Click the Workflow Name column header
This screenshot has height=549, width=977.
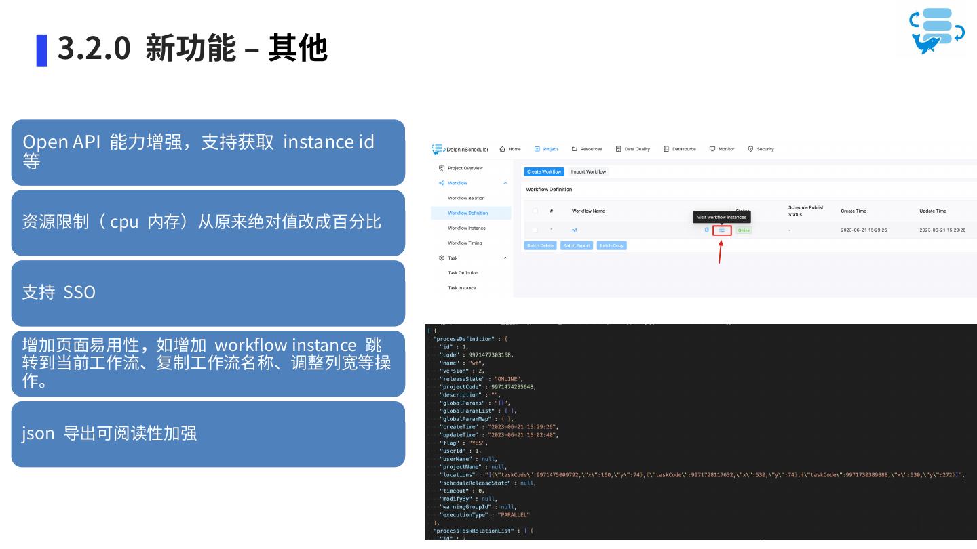click(588, 211)
